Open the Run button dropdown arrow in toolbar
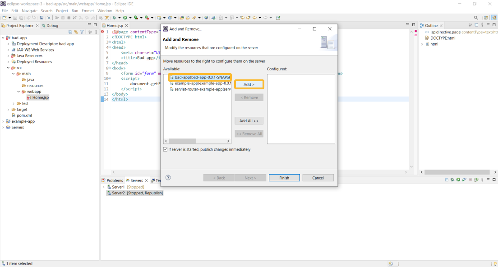This screenshot has width=498, height=267. pos(130,18)
